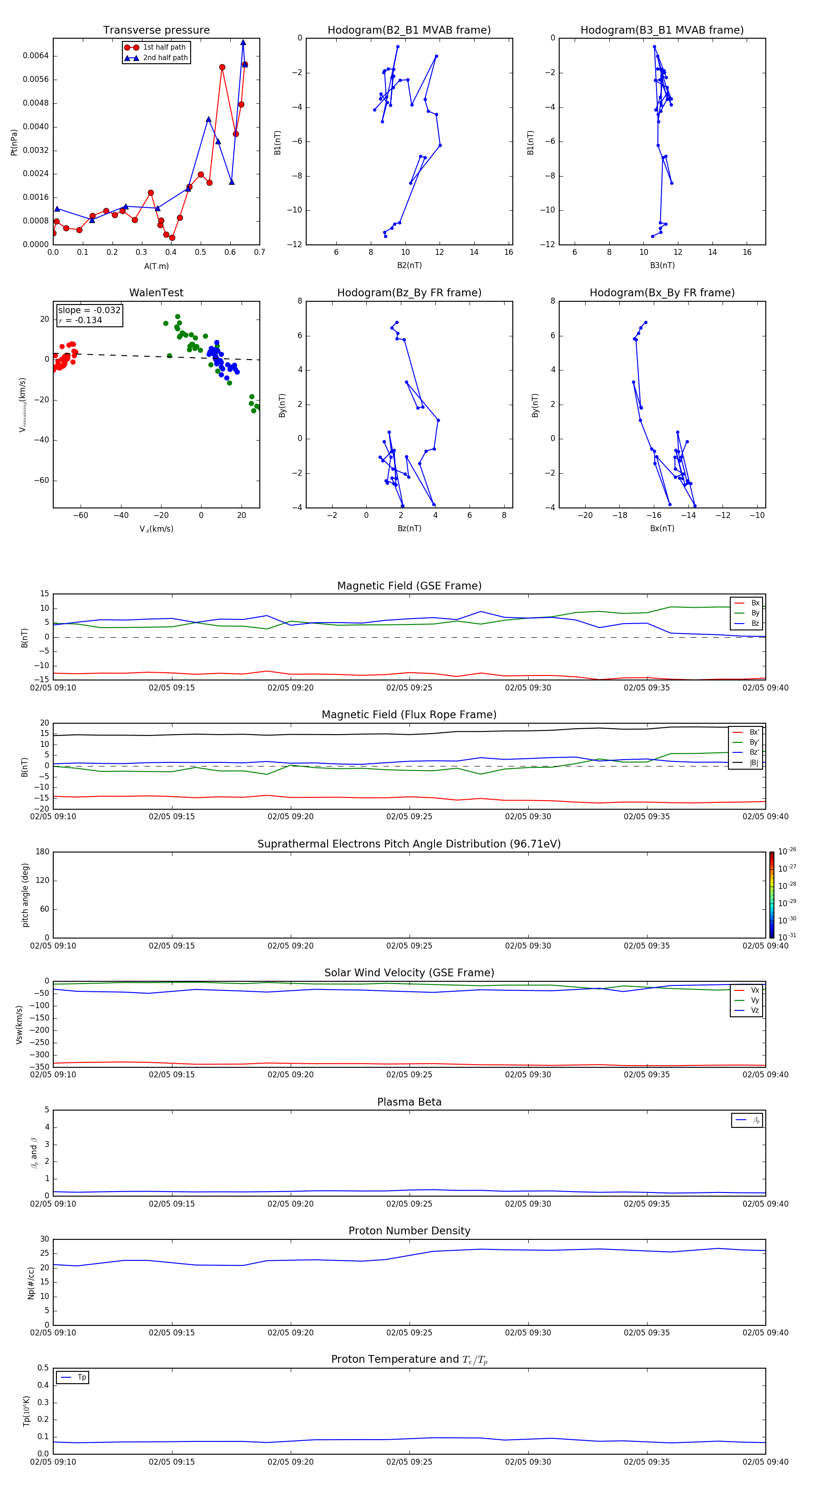Click the beta_p legend in Plasma Beta
The image size is (819, 1502).
pos(747,1120)
